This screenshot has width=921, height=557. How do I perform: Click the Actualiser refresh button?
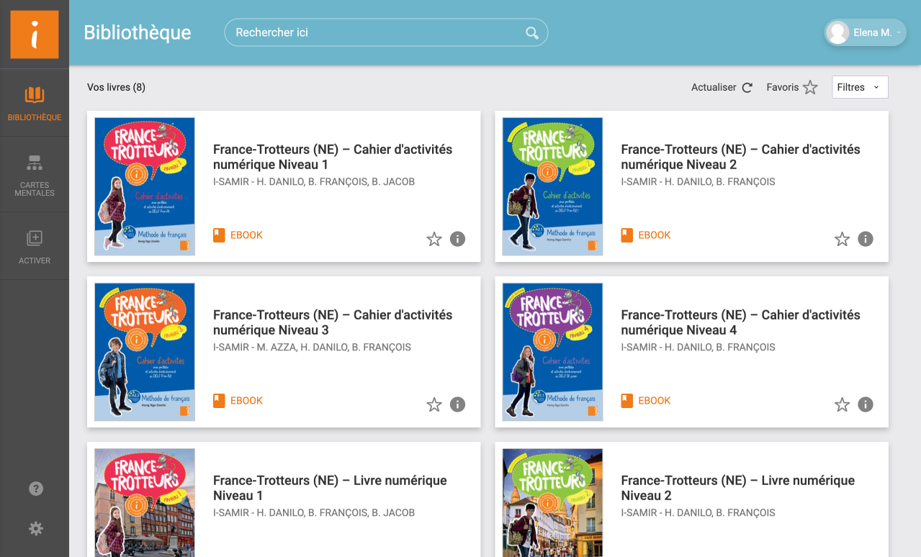[x=722, y=87]
